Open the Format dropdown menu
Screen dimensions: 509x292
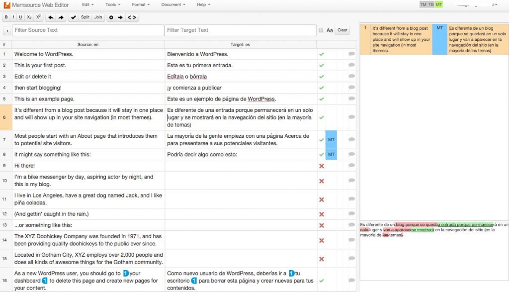click(141, 4)
